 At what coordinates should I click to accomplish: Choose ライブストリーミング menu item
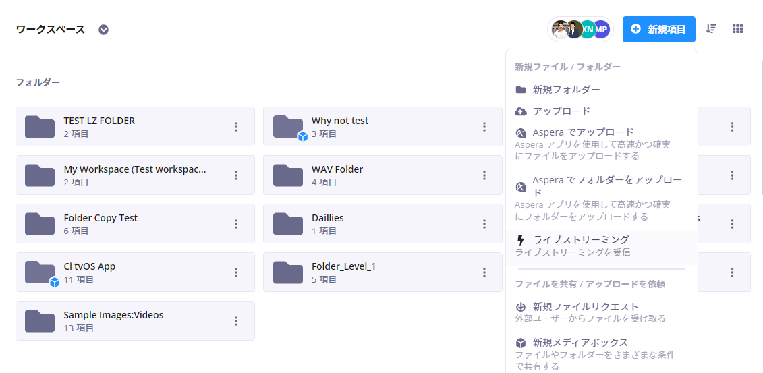click(x=581, y=240)
